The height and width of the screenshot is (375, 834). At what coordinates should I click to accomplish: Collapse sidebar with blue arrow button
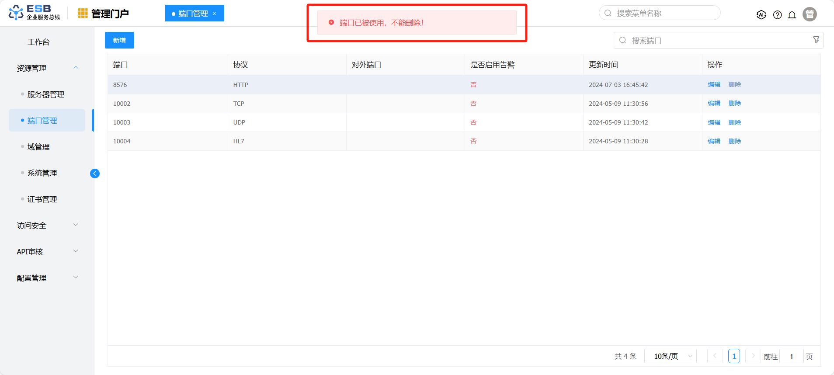click(x=95, y=174)
